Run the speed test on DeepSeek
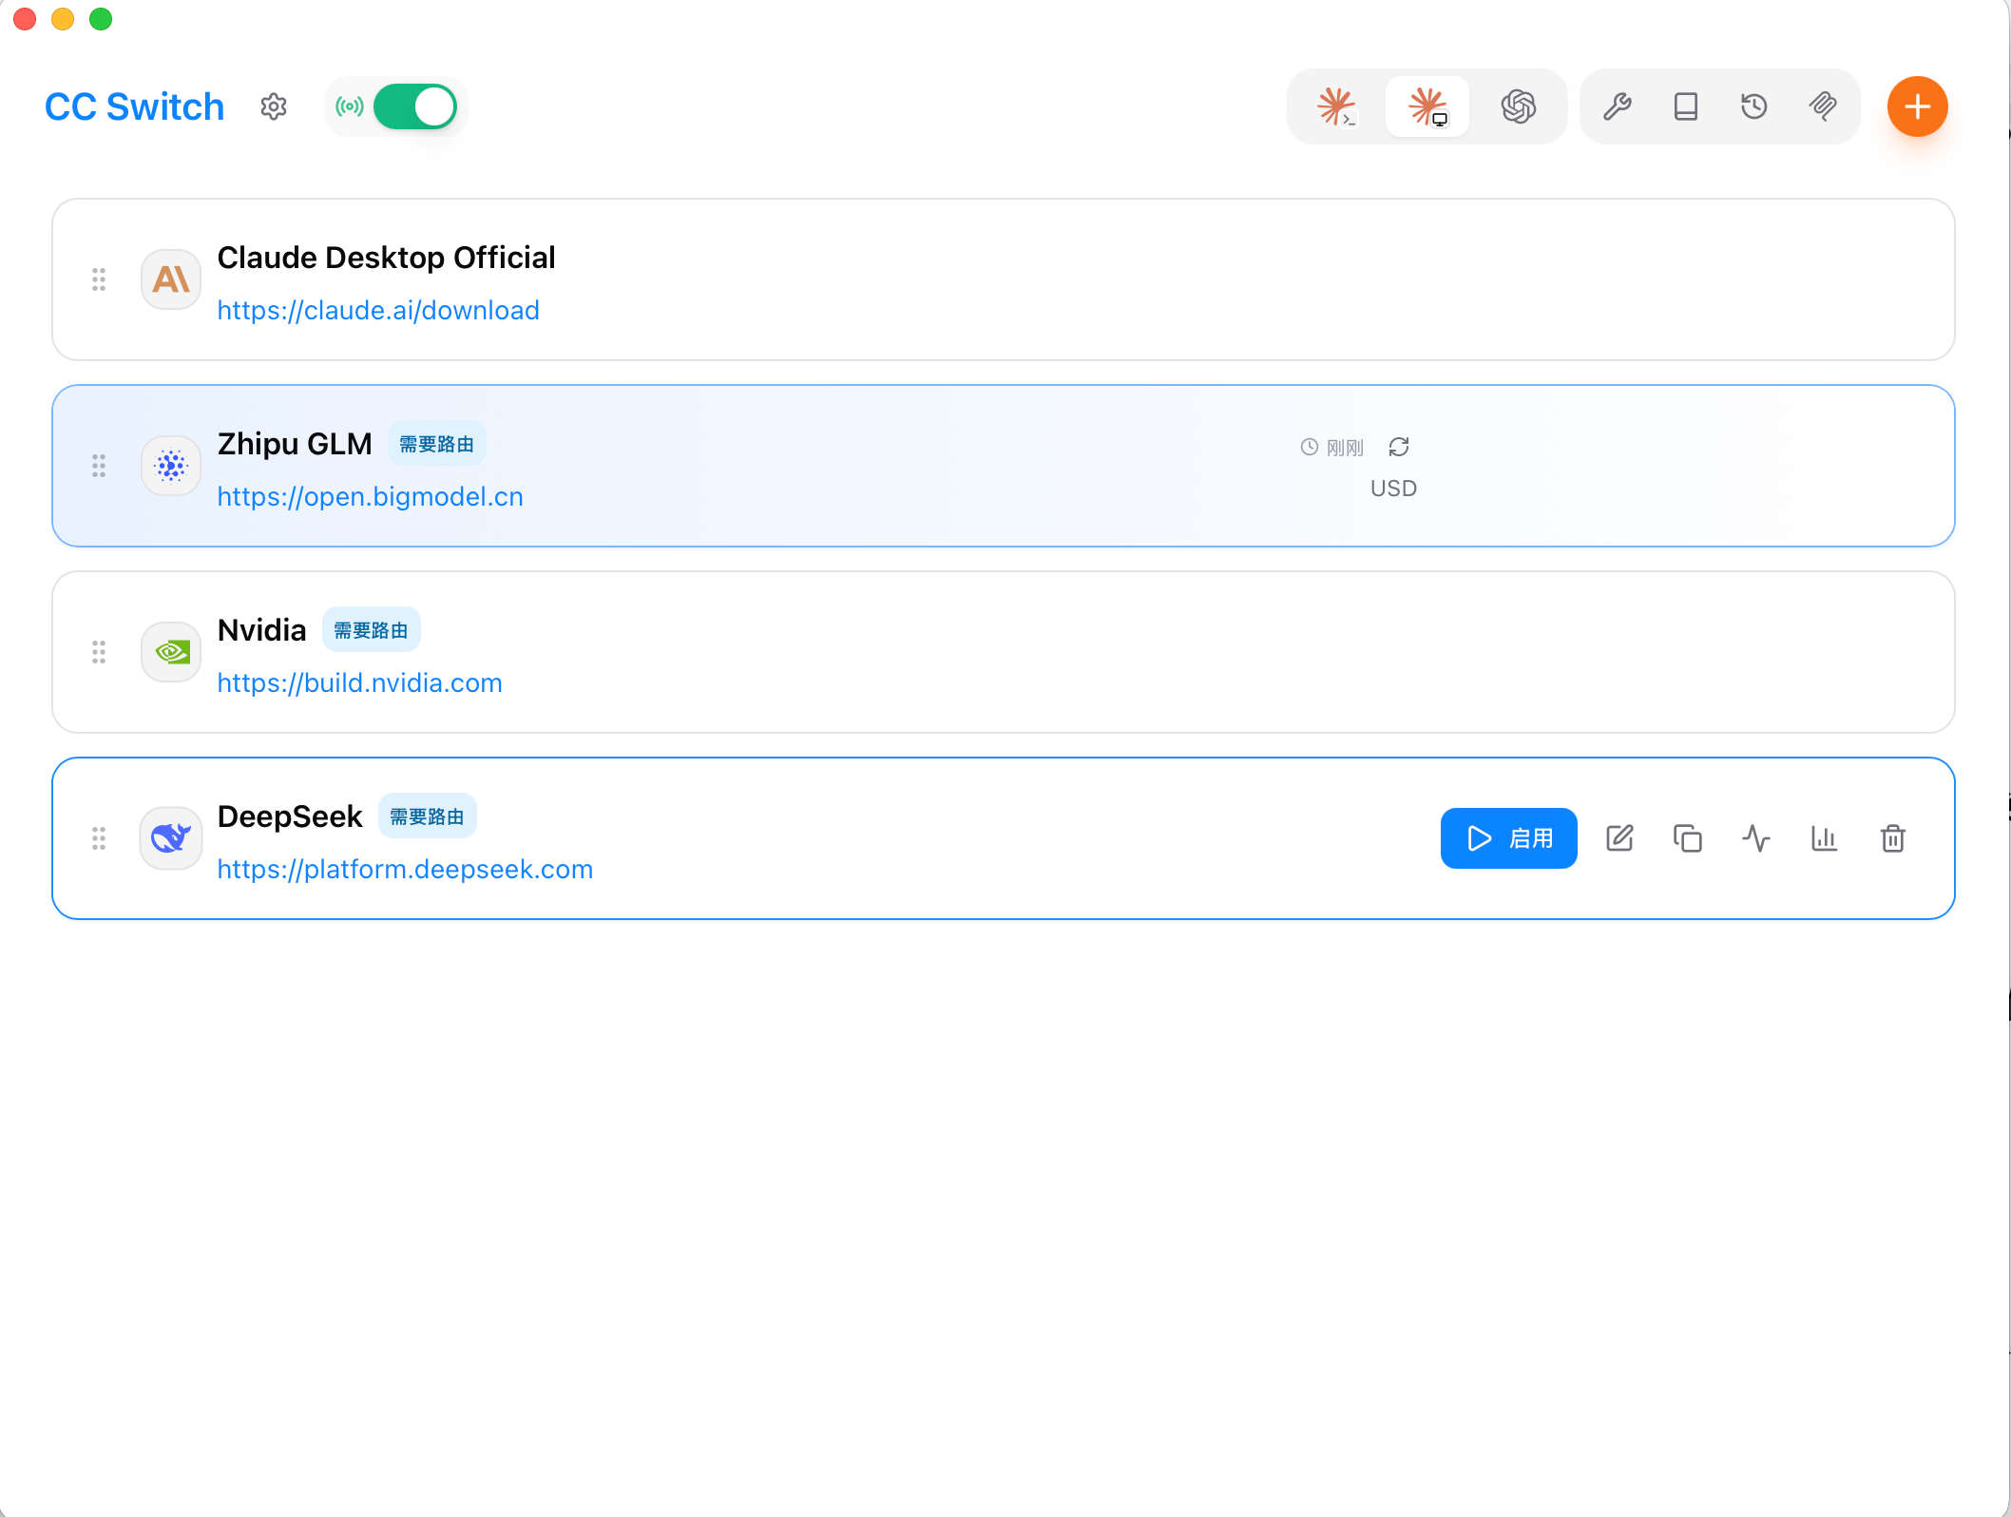Image resolution: width=2011 pixels, height=1517 pixels. pyautogui.click(x=1756, y=838)
